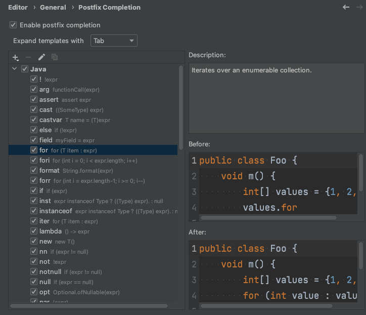Click the remove template minus icon
The height and width of the screenshot is (315, 366).
coord(28,58)
